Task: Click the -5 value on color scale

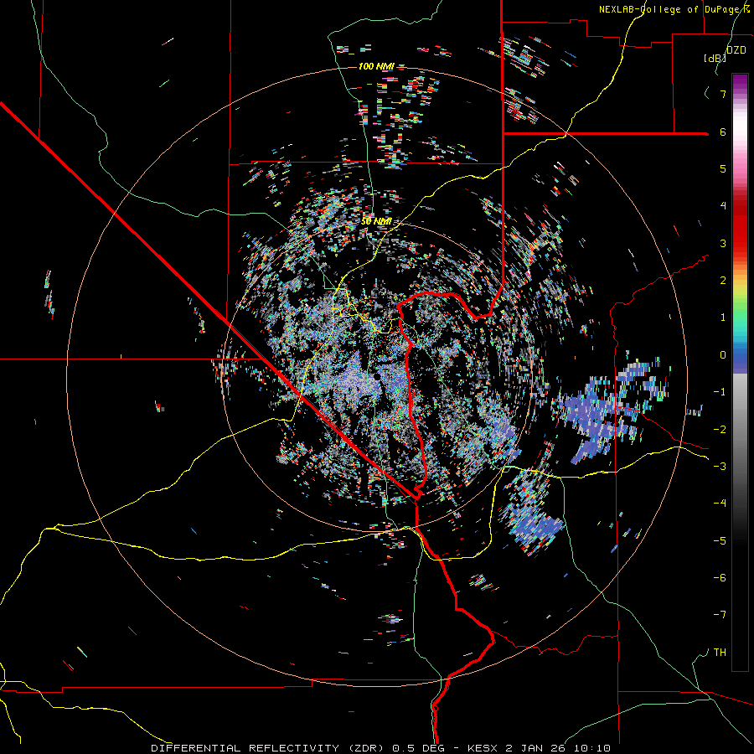Action: [x=720, y=541]
